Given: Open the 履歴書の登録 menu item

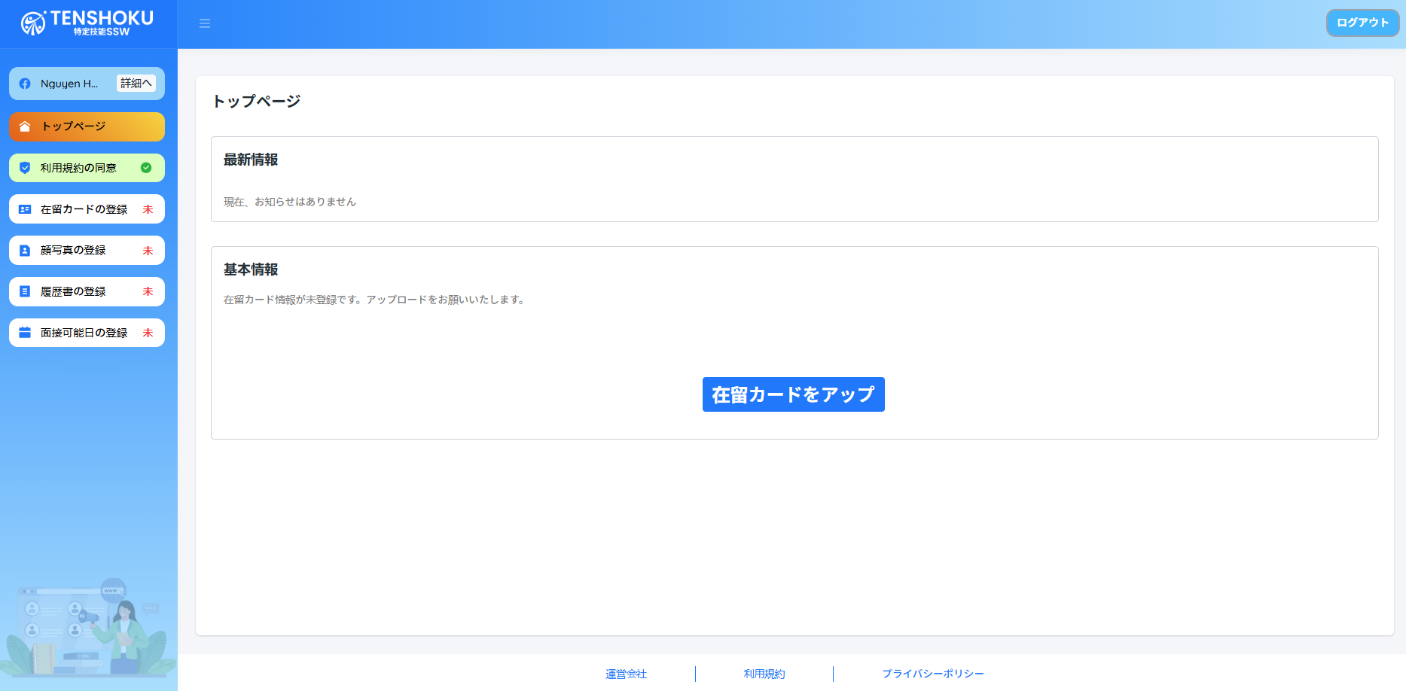Looking at the screenshot, I should click(73, 291).
